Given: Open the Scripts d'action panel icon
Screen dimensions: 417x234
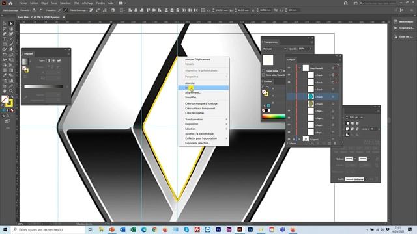Looking at the screenshot, I should pyautogui.click(x=395, y=28).
